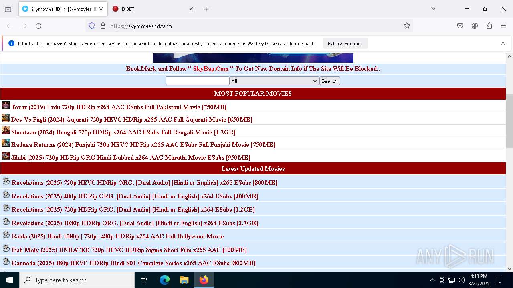Open Fish Moly UNRATED short film link
The width and height of the screenshot is (513, 288).
(129, 250)
